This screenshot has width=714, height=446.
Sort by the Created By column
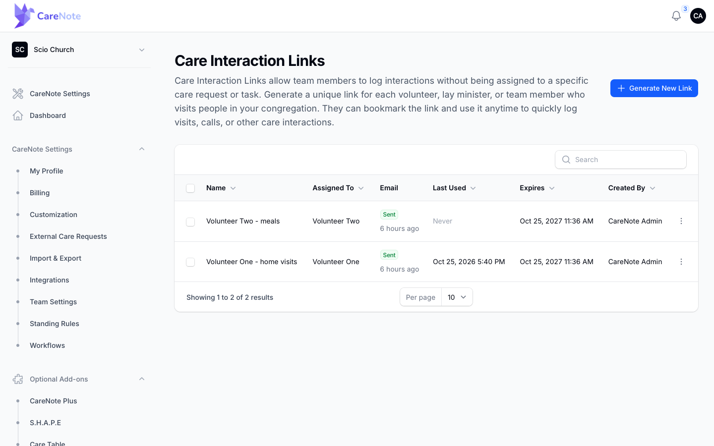(x=632, y=188)
